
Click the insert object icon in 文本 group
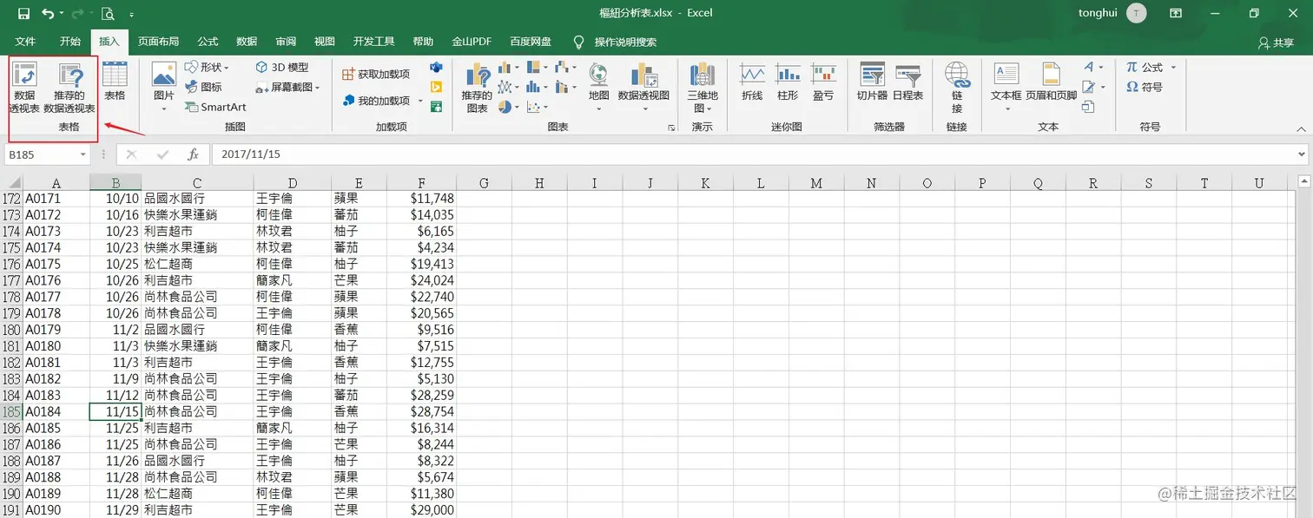click(1087, 107)
